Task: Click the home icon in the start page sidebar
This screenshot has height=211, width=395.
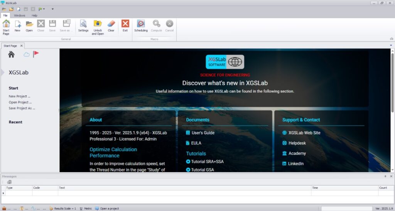Action: point(11,54)
